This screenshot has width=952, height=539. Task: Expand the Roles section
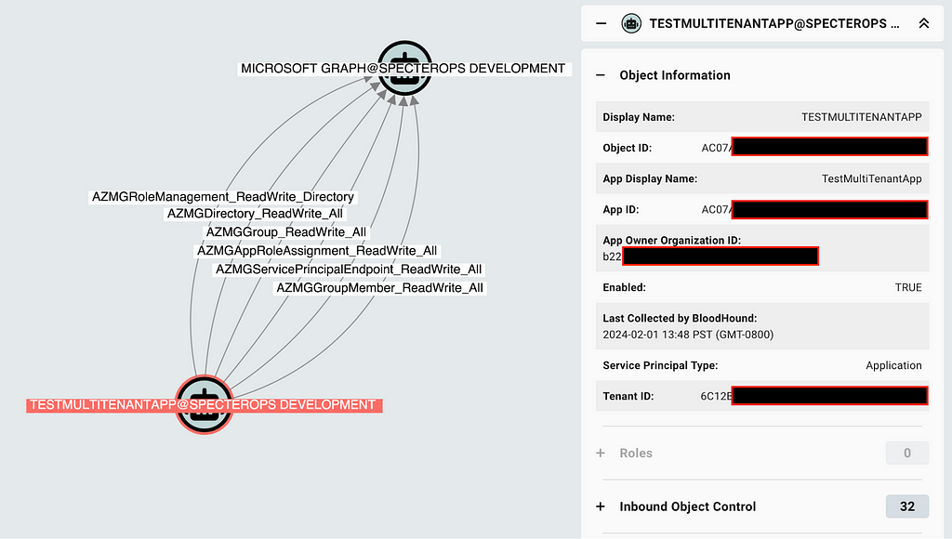coord(601,453)
